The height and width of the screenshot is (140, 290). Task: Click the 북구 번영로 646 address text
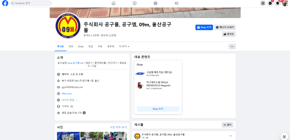click(80, 81)
